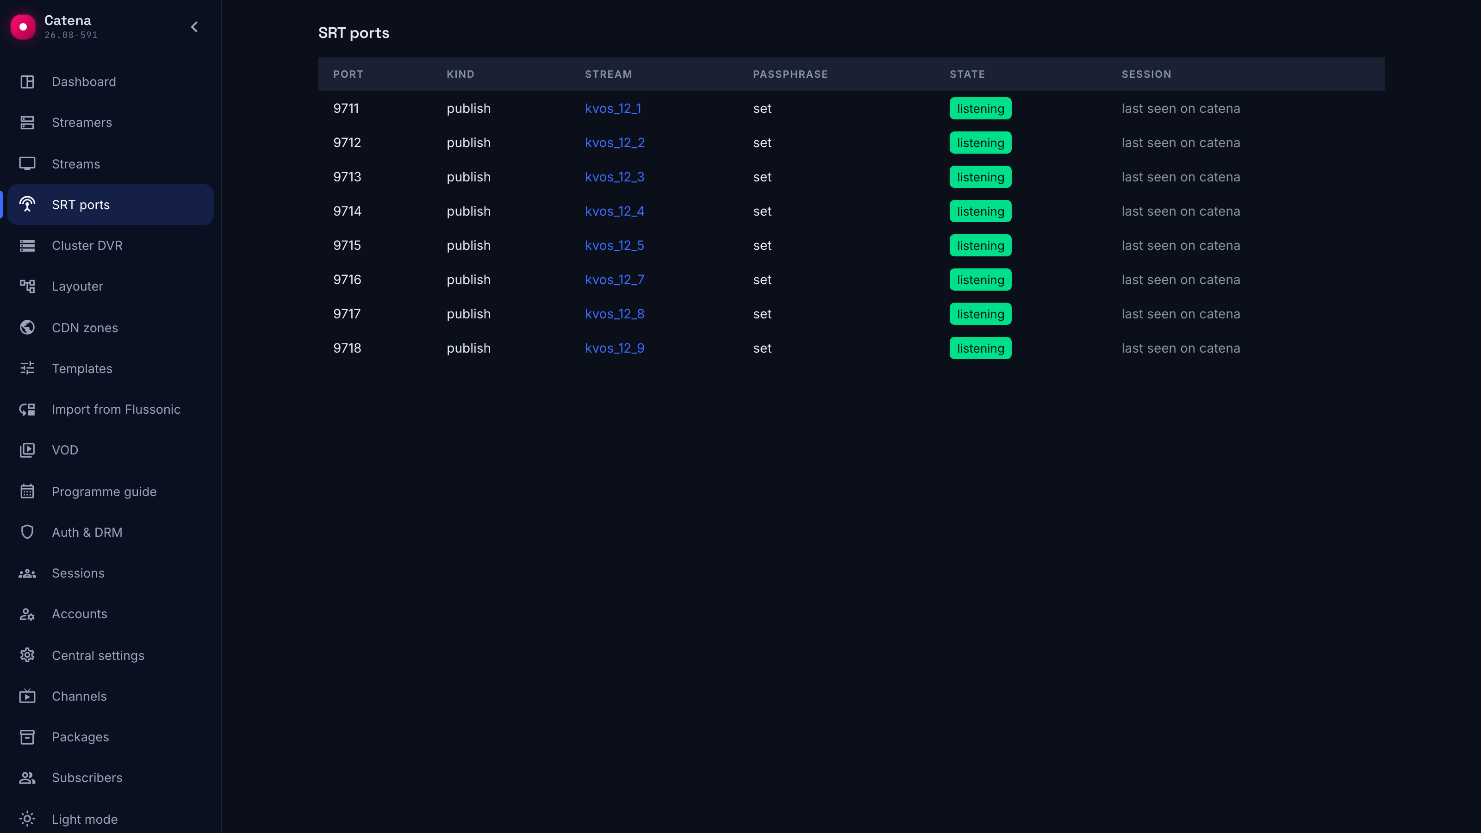The height and width of the screenshot is (833, 1481).
Task: Click last seen on catena for 9711
Action: [1181, 109]
